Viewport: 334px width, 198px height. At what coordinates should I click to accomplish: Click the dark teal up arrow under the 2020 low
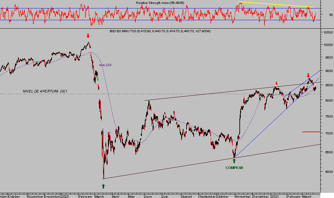click(103, 186)
